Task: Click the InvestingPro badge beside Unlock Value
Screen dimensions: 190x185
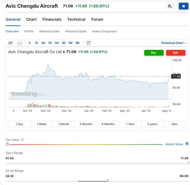Action: 187,144
